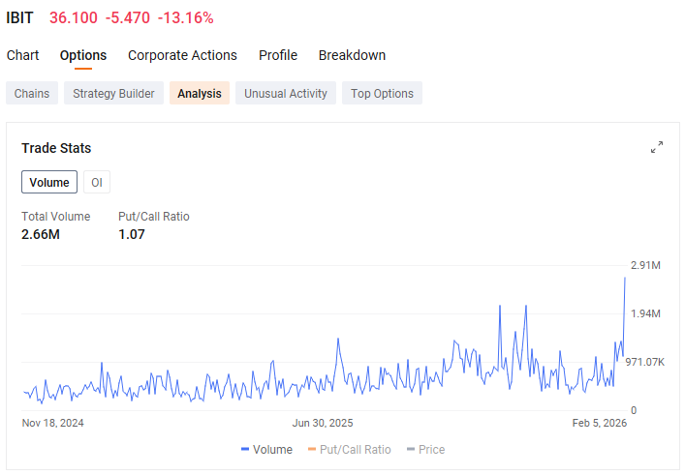Click the -5.470 price change

tap(128, 17)
